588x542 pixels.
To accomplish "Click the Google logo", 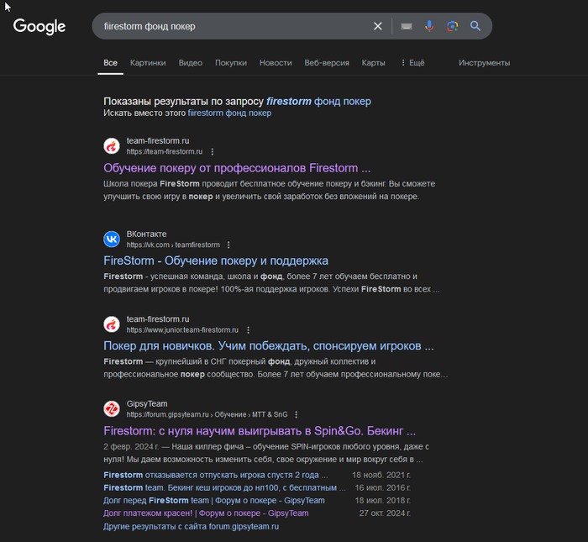I will click(39, 26).
